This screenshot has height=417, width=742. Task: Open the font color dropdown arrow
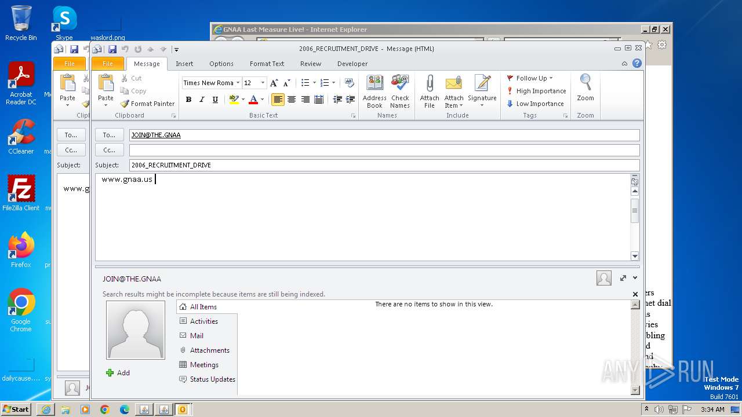point(262,100)
